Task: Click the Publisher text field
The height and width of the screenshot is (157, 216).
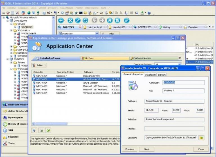Action: click(174, 119)
